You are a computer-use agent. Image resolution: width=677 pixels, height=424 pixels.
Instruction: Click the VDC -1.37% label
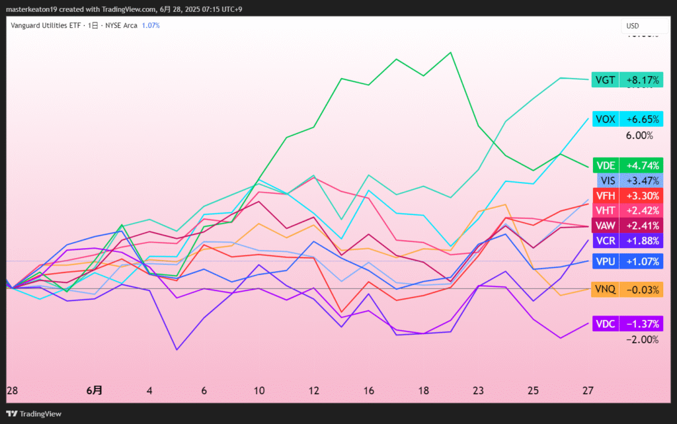pyautogui.click(x=627, y=324)
